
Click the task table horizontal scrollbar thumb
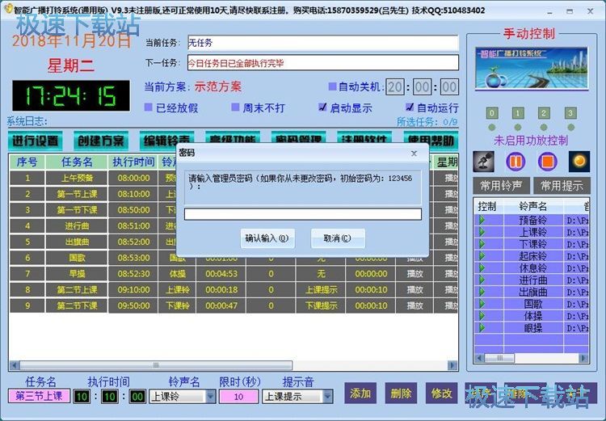[x=156, y=365]
